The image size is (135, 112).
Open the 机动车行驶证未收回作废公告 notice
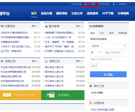[x=16, y=67]
